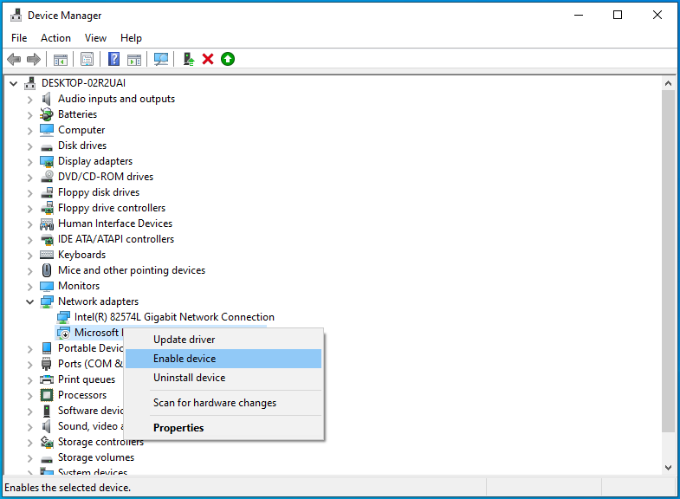Click the Network adapters icon
Viewport: 680px width, 499px height.
[x=47, y=301]
